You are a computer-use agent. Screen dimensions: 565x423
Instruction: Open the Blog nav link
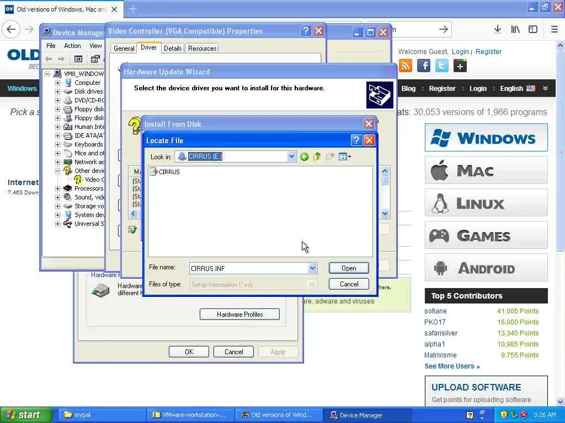(408, 89)
